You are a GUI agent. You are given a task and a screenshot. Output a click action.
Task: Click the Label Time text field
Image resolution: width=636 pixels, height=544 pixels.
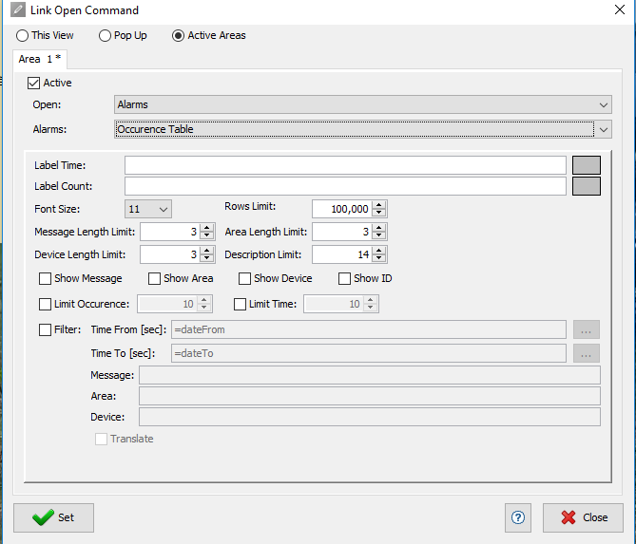pos(345,165)
